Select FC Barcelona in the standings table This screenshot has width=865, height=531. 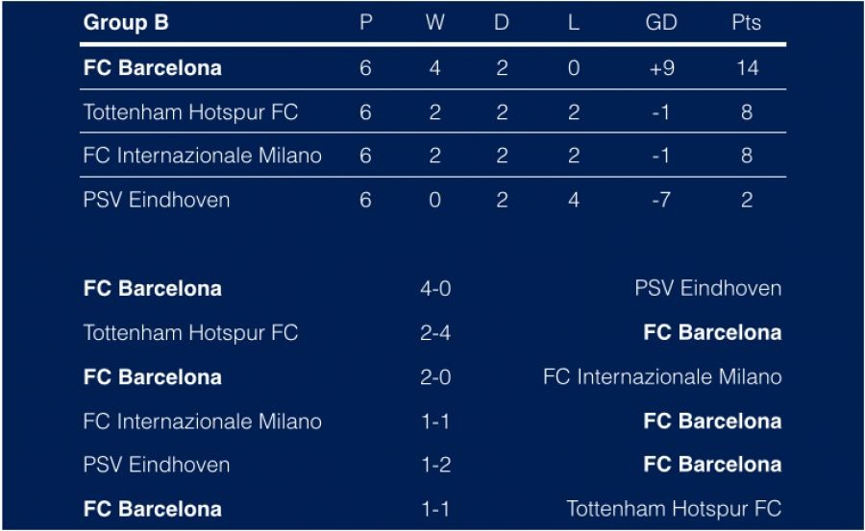[153, 68]
